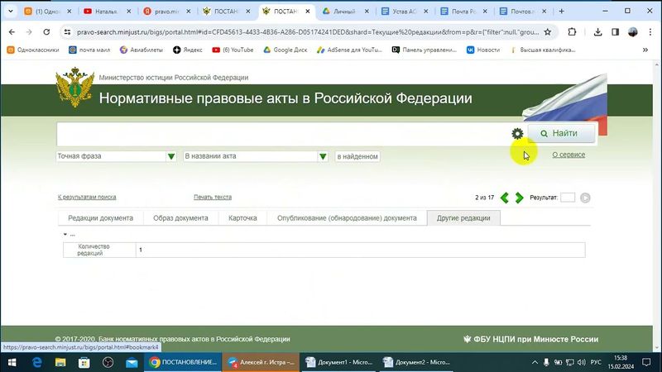Open the Новости VK bookmark
This screenshot has width=662, height=372.
point(483,50)
